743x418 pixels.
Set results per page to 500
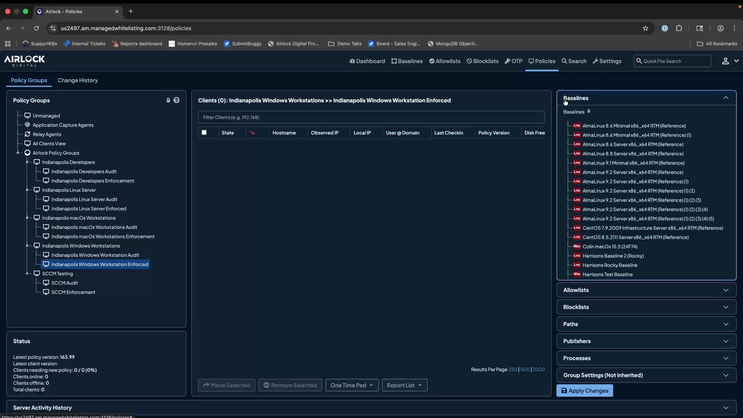coord(525,369)
